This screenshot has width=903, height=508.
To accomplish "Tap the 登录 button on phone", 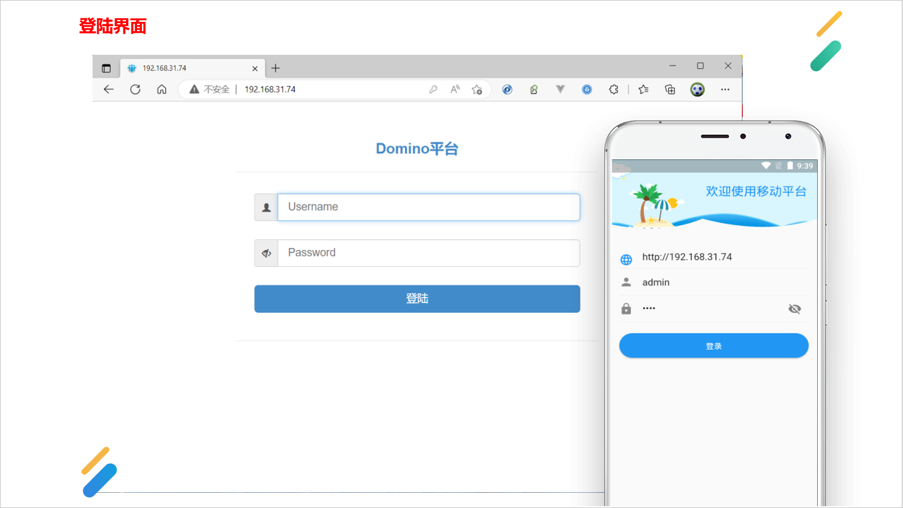I will pos(714,346).
